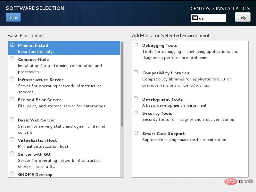Click 'A basic development environment.' description
The width and height of the screenshot is (256, 192).
pyautogui.click(x=175, y=105)
